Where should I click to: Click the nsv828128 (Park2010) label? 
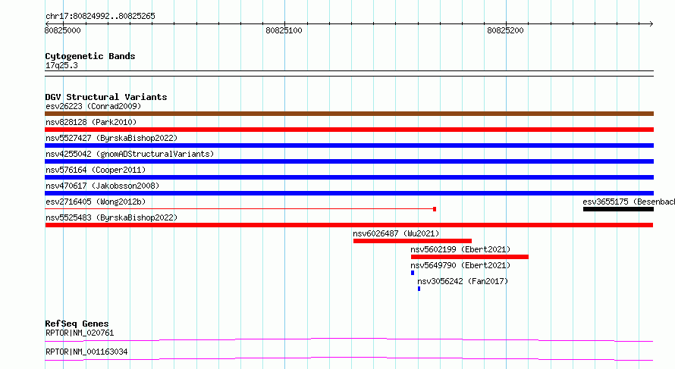[x=91, y=122]
